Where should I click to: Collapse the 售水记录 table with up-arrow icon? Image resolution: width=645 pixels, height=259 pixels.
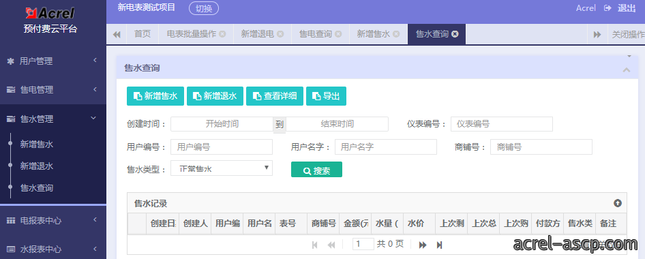(618, 203)
